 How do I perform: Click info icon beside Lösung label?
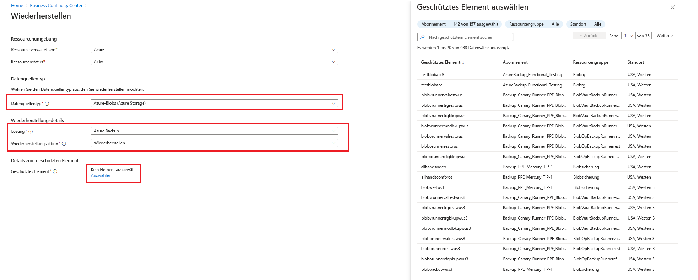(31, 132)
